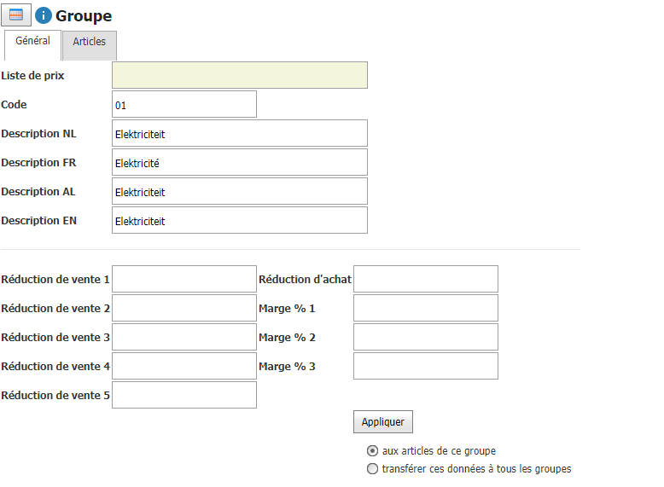Click the Réduction de vente 5 box

pyautogui.click(x=184, y=395)
